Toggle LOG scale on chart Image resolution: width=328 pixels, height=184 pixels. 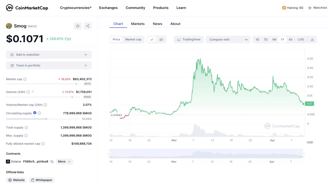click(301, 40)
